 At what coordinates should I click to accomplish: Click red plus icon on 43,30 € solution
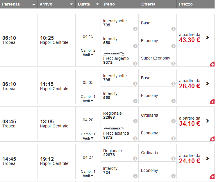coord(212,64)
